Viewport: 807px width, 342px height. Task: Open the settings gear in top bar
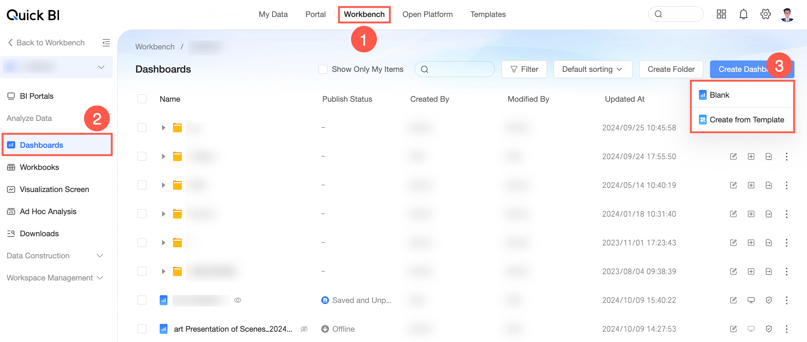[x=765, y=14]
